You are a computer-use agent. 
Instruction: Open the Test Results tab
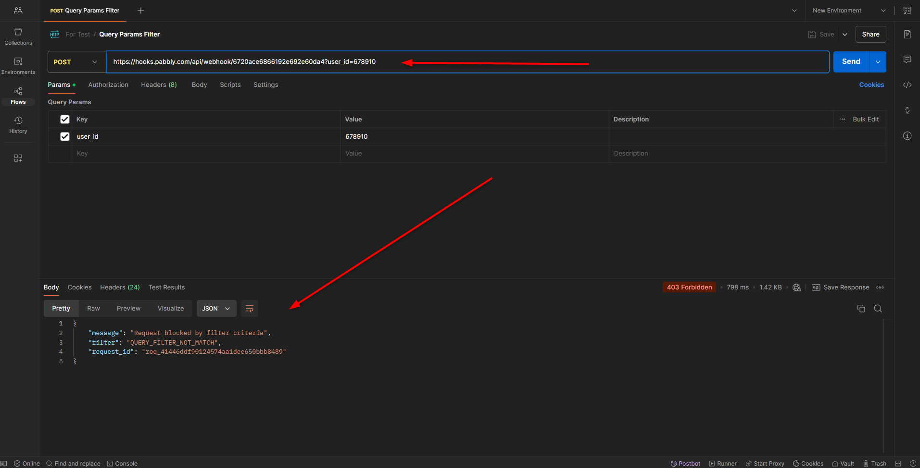(166, 288)
